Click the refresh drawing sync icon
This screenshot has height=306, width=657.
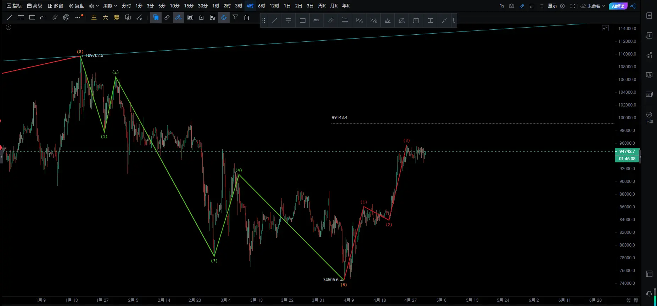coord(128,17)
